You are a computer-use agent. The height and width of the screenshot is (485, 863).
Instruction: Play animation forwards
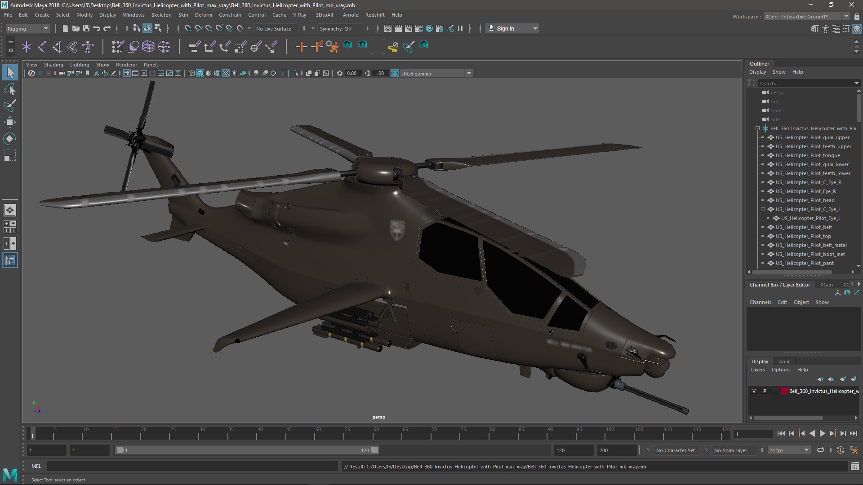822,433
